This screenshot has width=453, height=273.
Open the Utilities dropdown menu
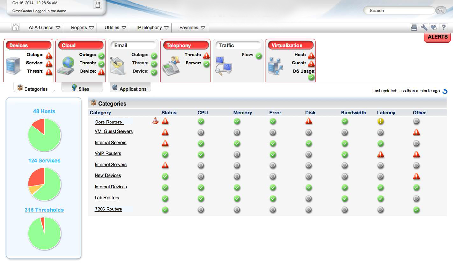(x=115, y=28)
